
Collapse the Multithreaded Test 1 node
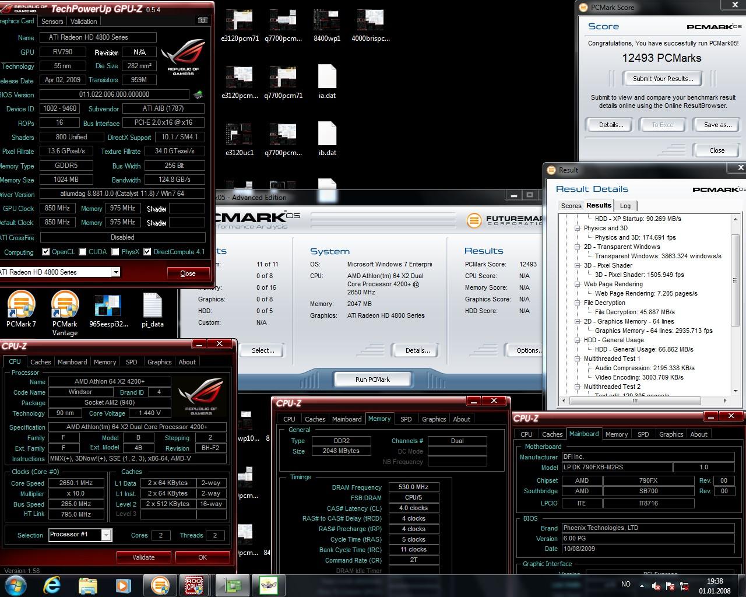click(x=578, y=359)
